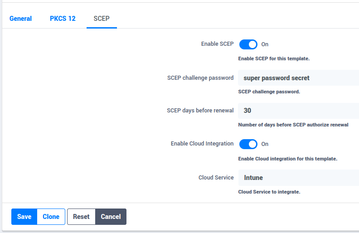
Task: Click the 'On' text beside Enable SCEP switch
Action: [265, 44]
